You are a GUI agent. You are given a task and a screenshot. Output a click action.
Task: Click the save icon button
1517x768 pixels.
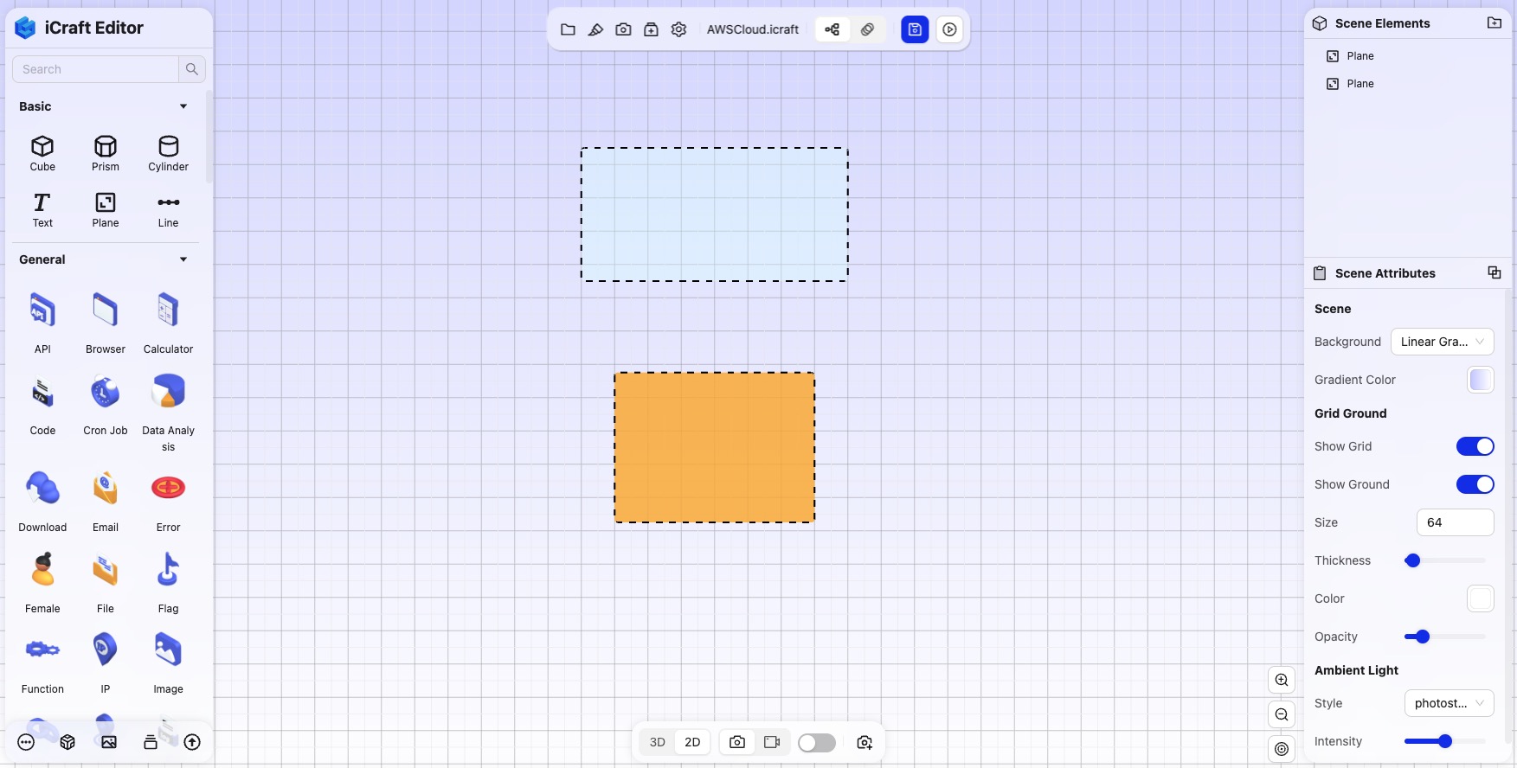coord(915,29)
